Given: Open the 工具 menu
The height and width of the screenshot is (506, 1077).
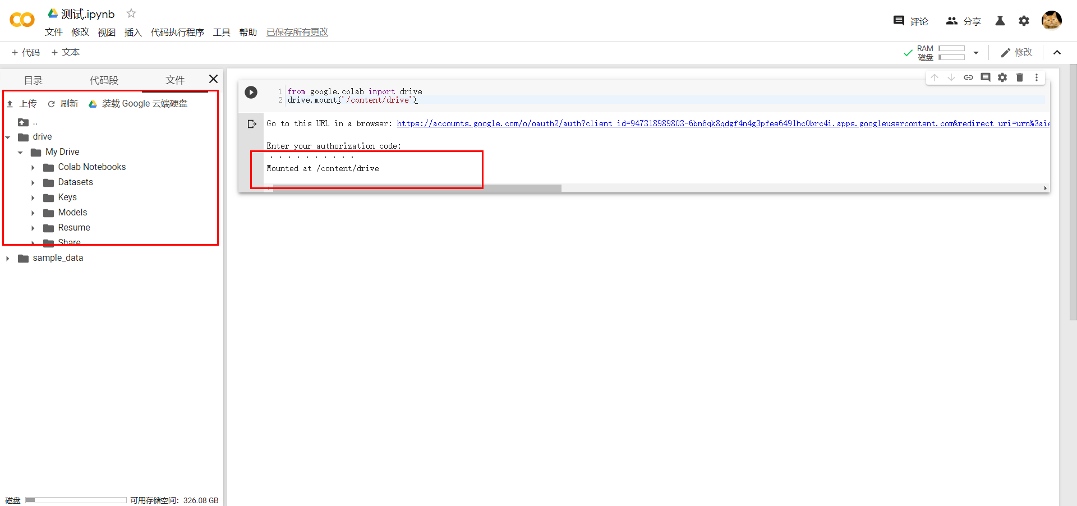Looking at the screenshot, I should [222, 32].
